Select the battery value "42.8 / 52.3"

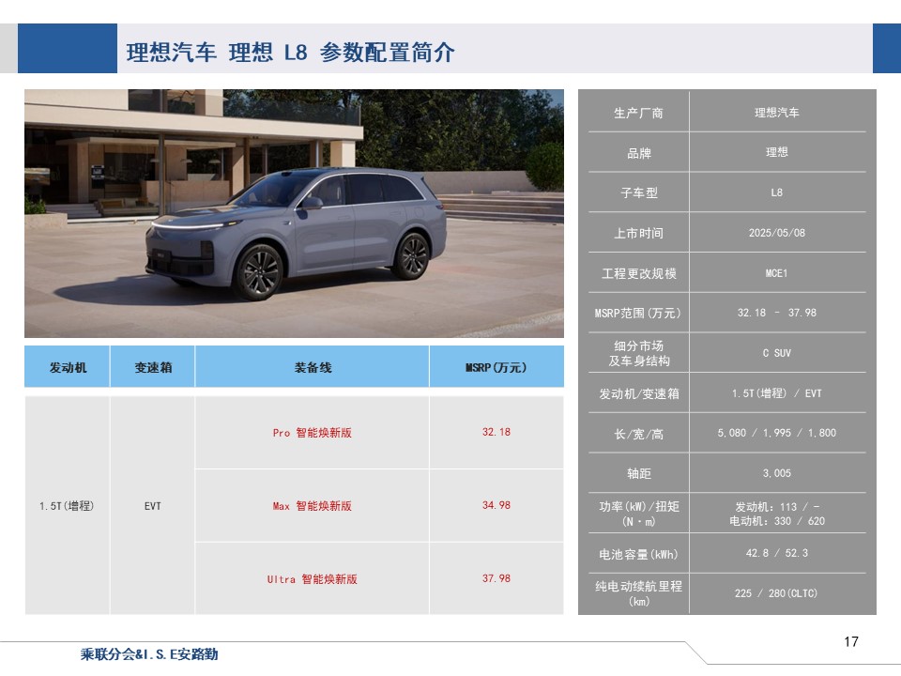(x=777, y=553)
